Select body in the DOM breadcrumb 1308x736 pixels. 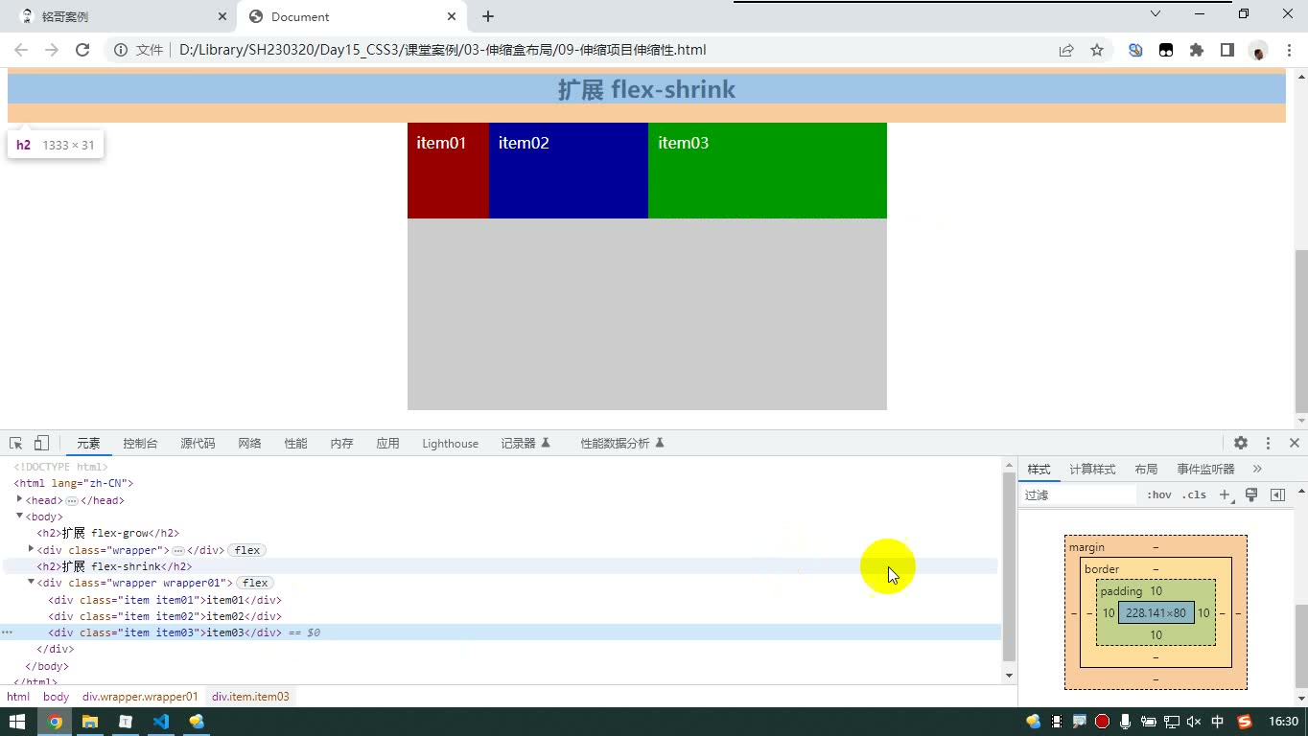point(56,697)
